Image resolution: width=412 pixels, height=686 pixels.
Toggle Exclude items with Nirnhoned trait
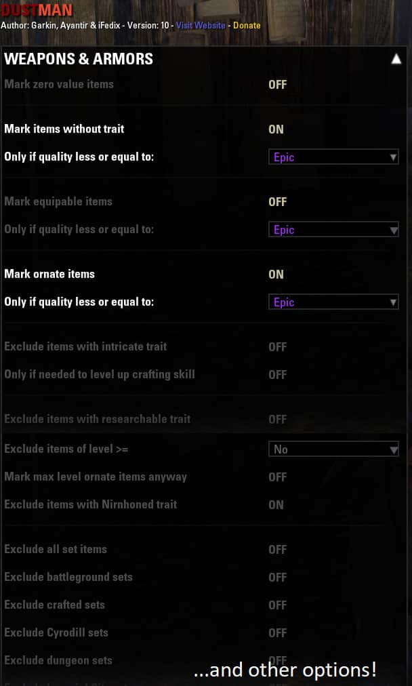(276, 505)
